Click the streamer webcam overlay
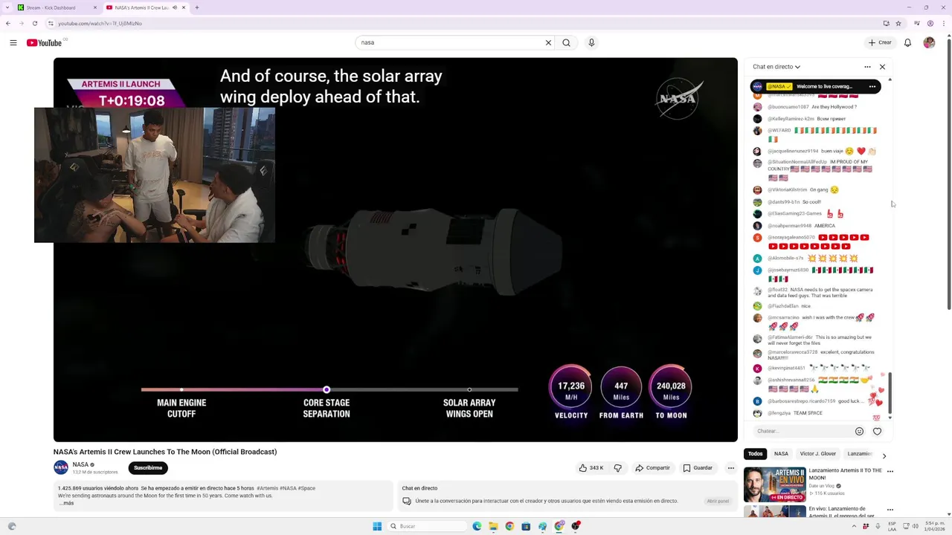952x535 pixels. tap(155, 175)
